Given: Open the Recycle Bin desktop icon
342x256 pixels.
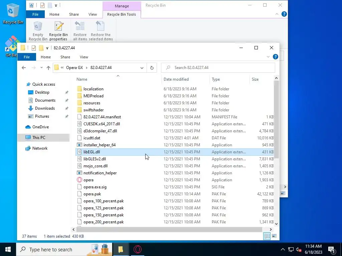Looking at the screenshot, I should [x=13, y=13].
